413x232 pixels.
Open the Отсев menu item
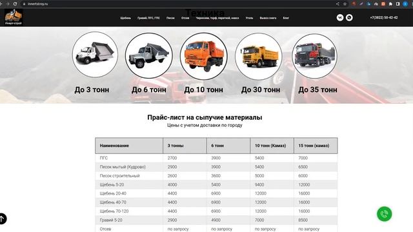185,18
